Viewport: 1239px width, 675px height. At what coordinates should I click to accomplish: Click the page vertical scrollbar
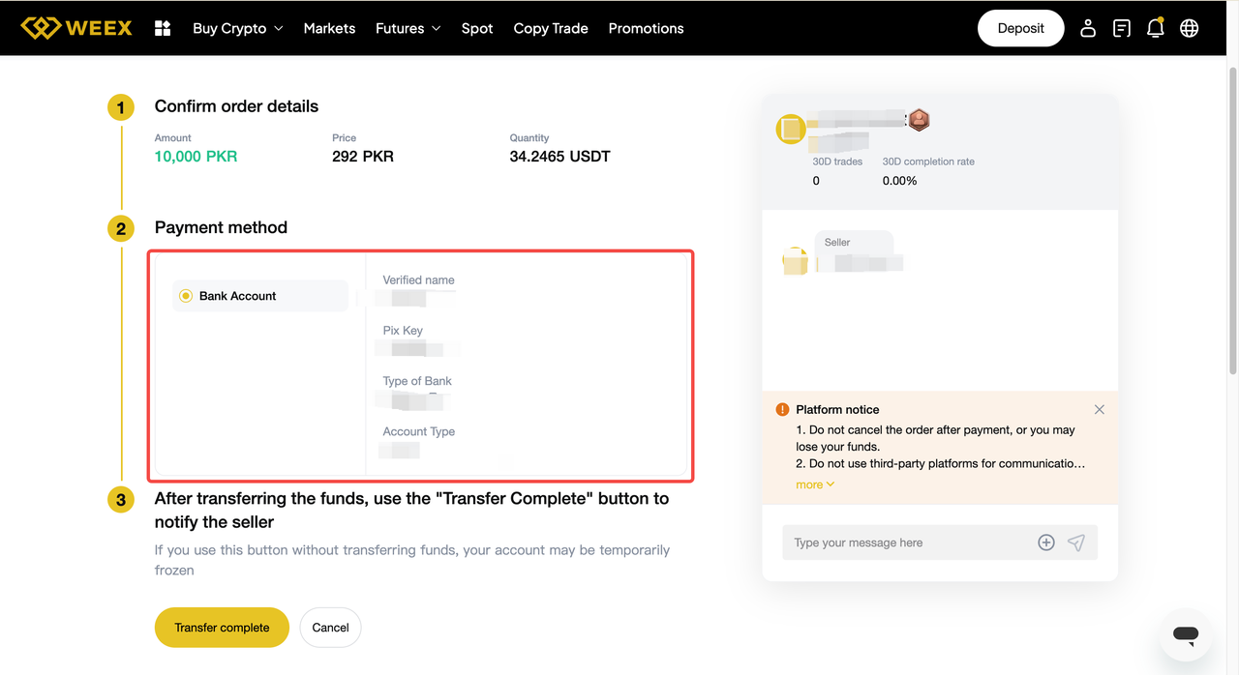1232,220
